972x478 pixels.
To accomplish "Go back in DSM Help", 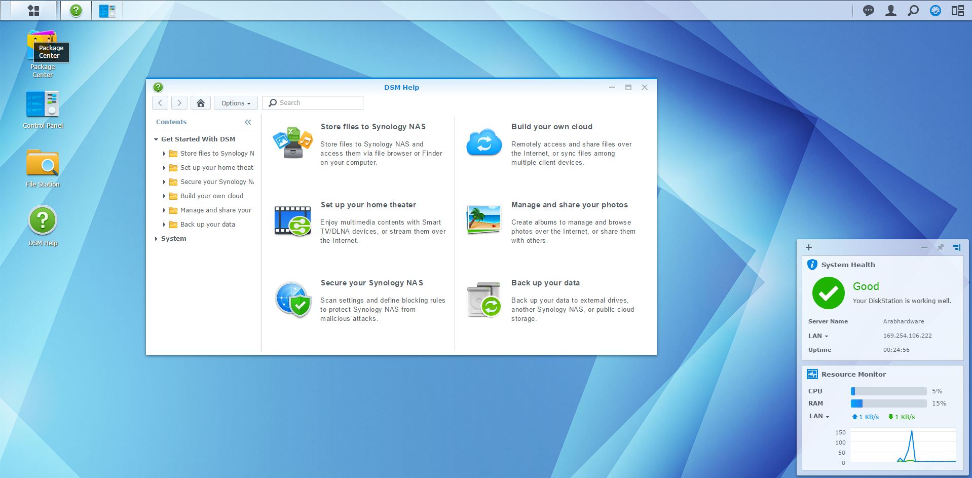I will (x=160, y=103).
